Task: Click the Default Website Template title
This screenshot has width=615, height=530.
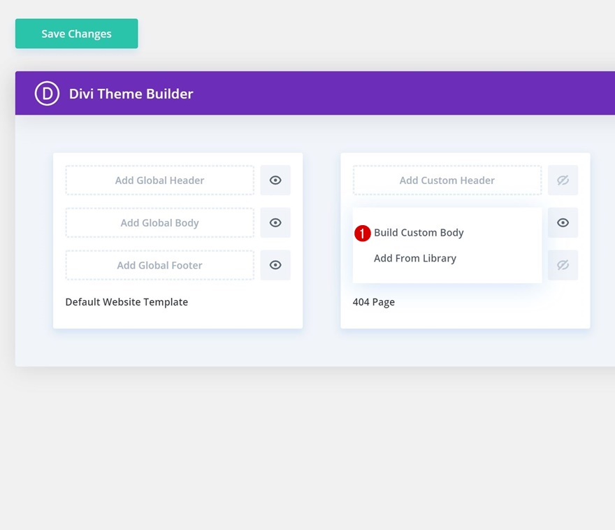Action: [x=126, y=302]
